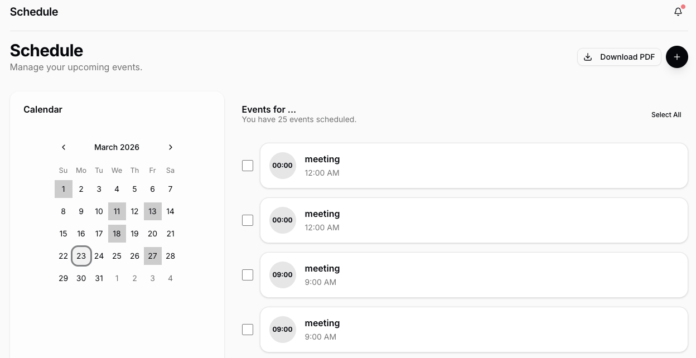Click the download icon on Download PDF
This screenshot has width=696, height=358.
588,57
